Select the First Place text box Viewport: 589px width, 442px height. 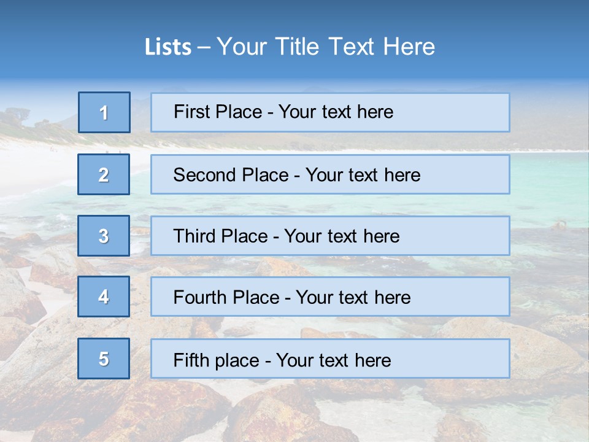[x=330, y=112]
